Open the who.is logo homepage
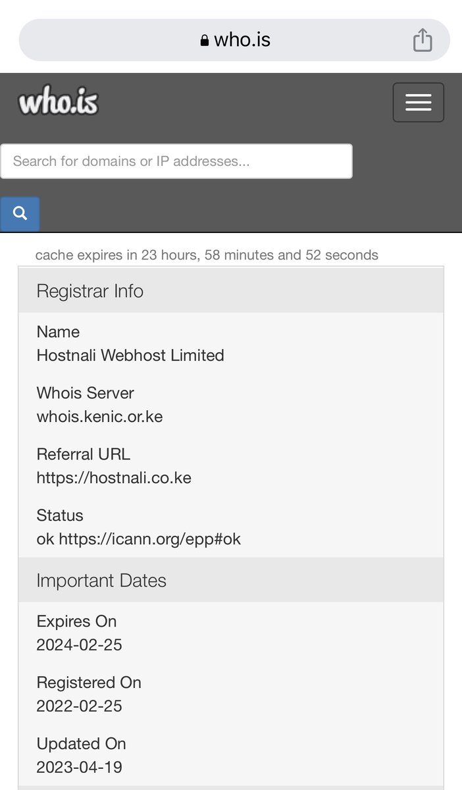462x790 pixels. tap(59, 103)
